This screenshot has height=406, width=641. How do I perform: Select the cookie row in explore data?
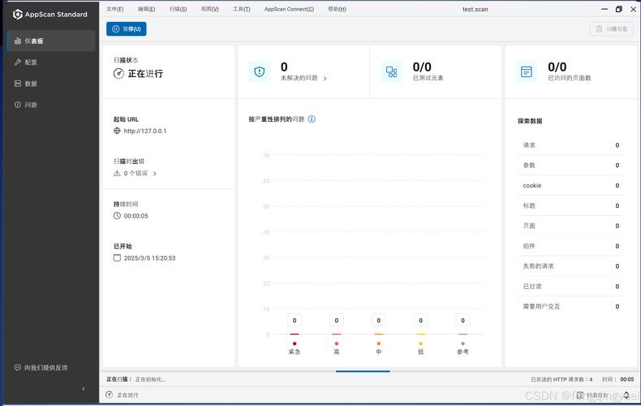click(x=571, y=185)
